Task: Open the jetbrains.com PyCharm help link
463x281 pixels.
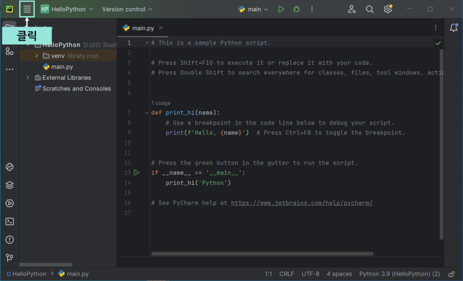Action: [302, 203]
